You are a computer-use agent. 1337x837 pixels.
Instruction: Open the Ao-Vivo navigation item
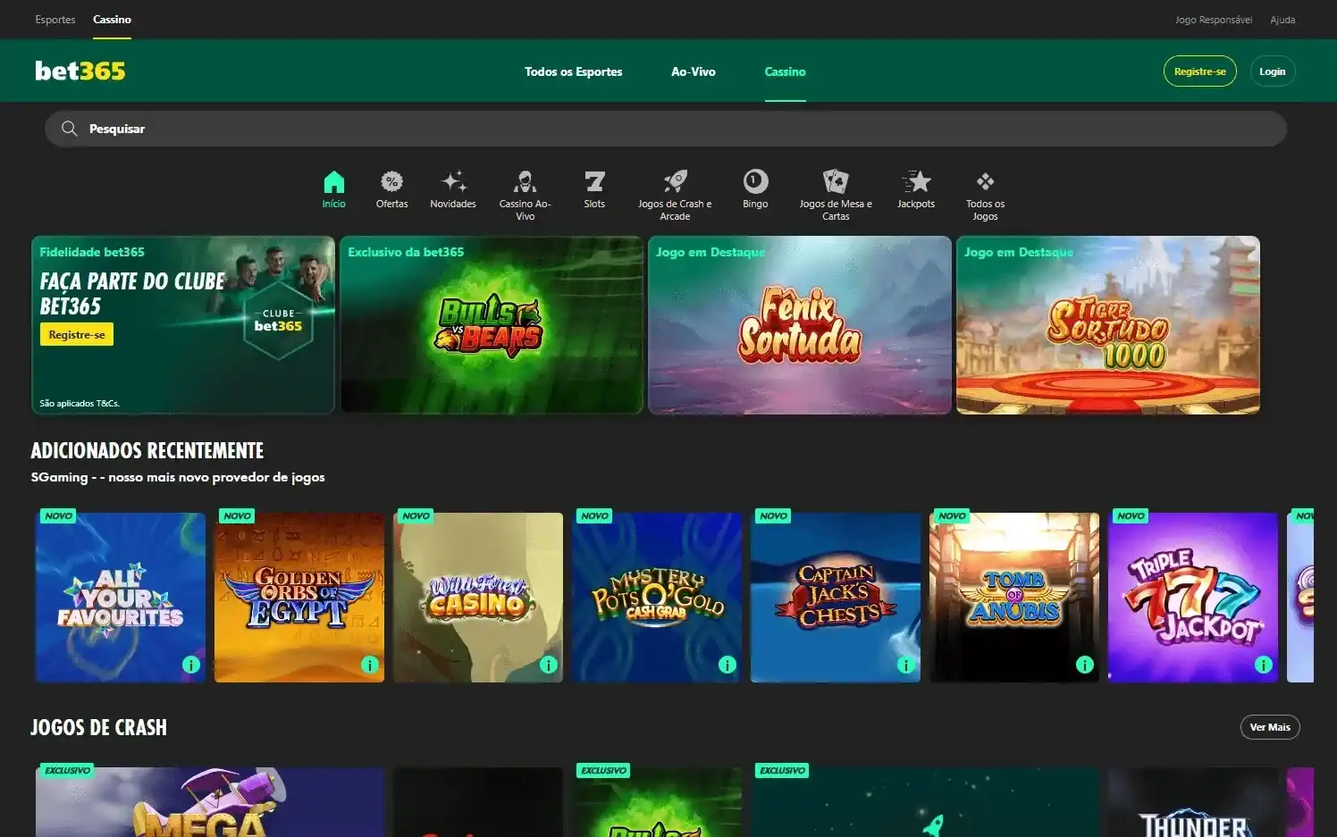pyautogui.click(x=694, y=71)
